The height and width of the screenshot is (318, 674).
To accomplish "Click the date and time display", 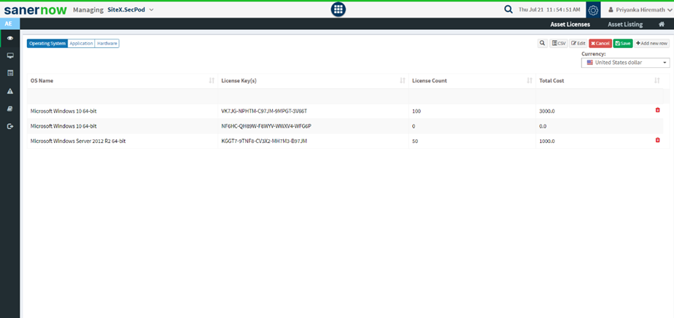I will point(549,9).
